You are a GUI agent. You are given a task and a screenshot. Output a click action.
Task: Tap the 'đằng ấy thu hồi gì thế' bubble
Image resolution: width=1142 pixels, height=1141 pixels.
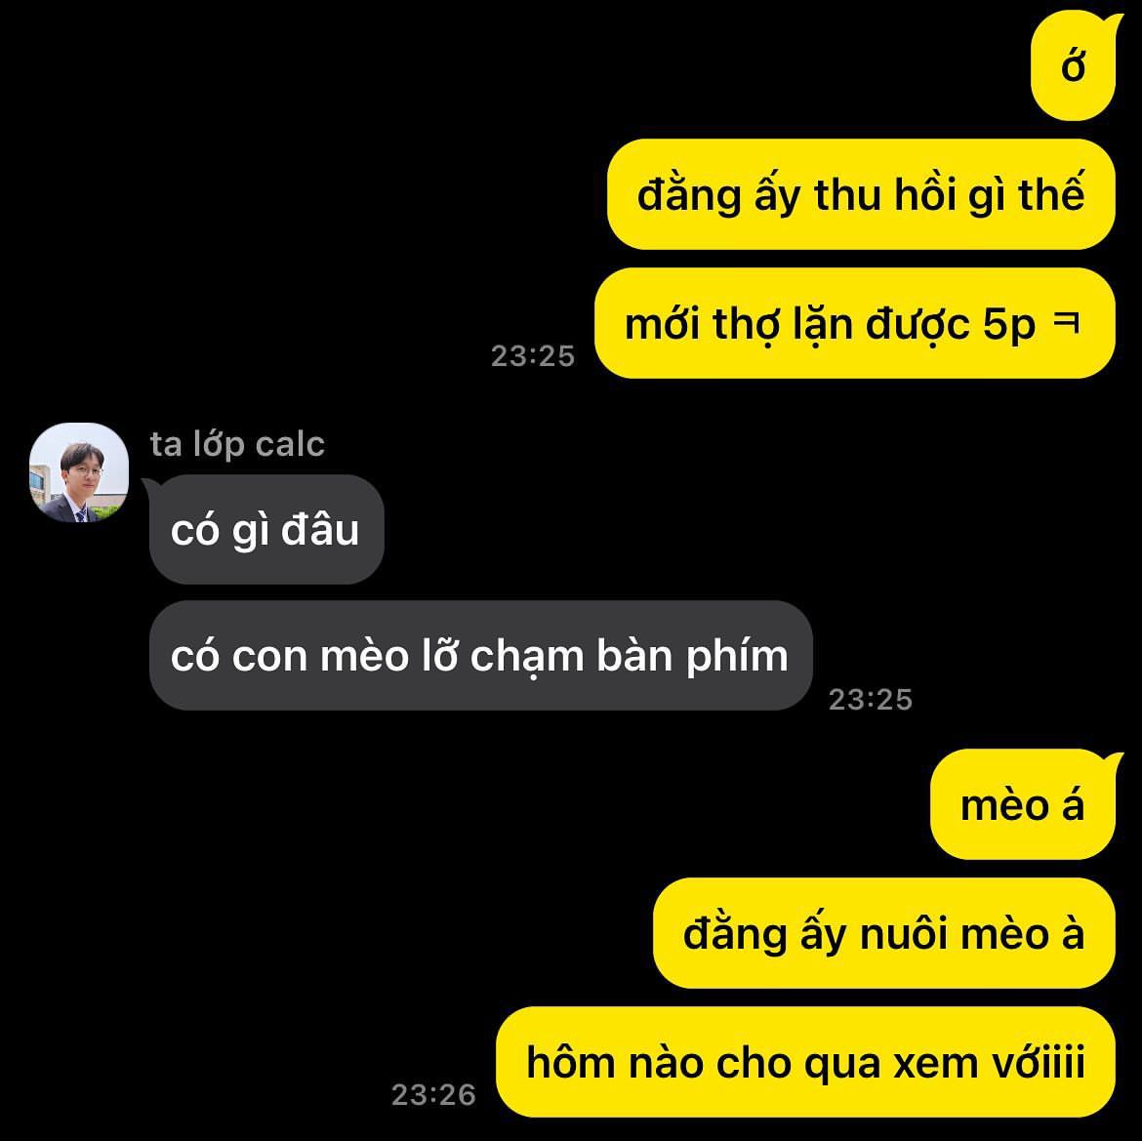point(861,194)
